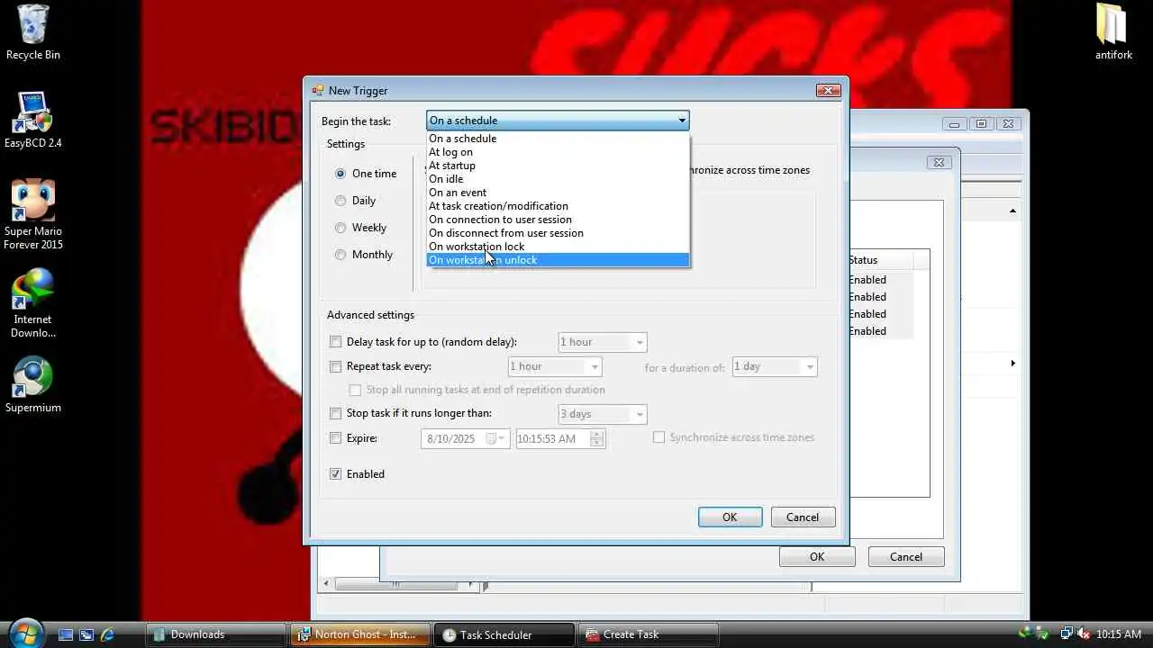
Task: Click Task Scheduler actions pane right arrow
Action: [x=1012, y=364]
